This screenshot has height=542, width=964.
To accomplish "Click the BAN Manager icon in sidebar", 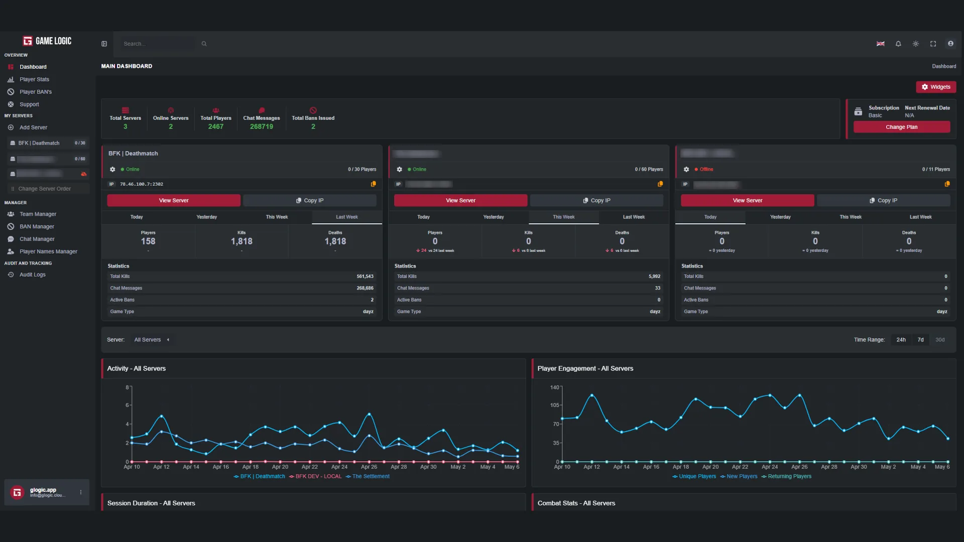I will [11, 227].
